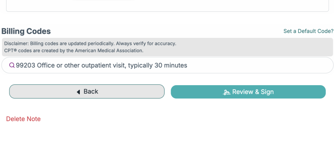Click the magnifier icon in billing code search
This screenshot has width=334, height=167.
tap(12, 65)
